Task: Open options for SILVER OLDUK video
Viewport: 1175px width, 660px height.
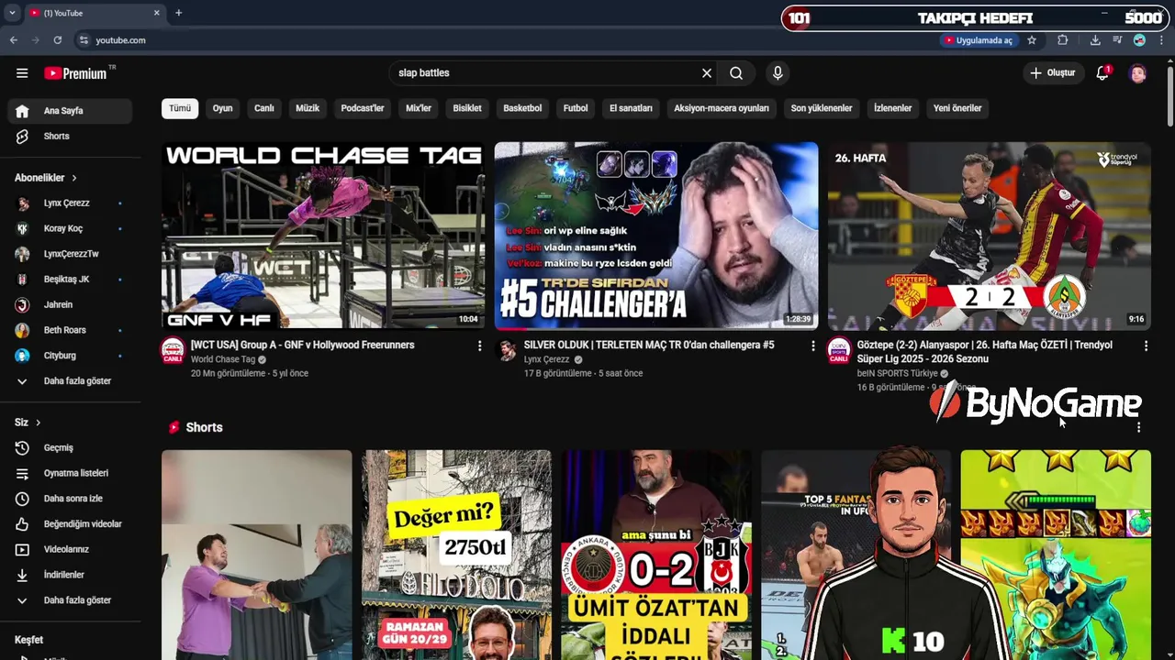Action: (812, 346)
